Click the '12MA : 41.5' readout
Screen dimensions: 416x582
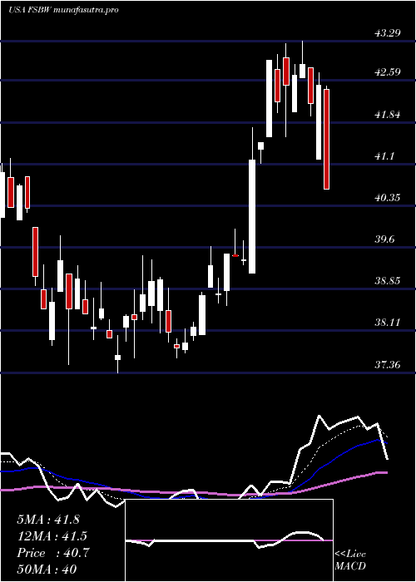pyautogui.click(x=52, y=536)
